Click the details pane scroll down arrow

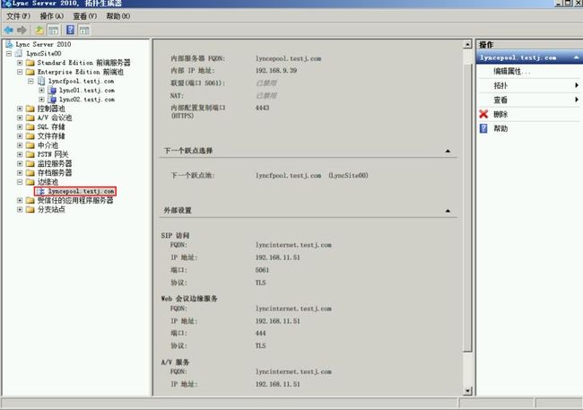click(x=467, y=390)
